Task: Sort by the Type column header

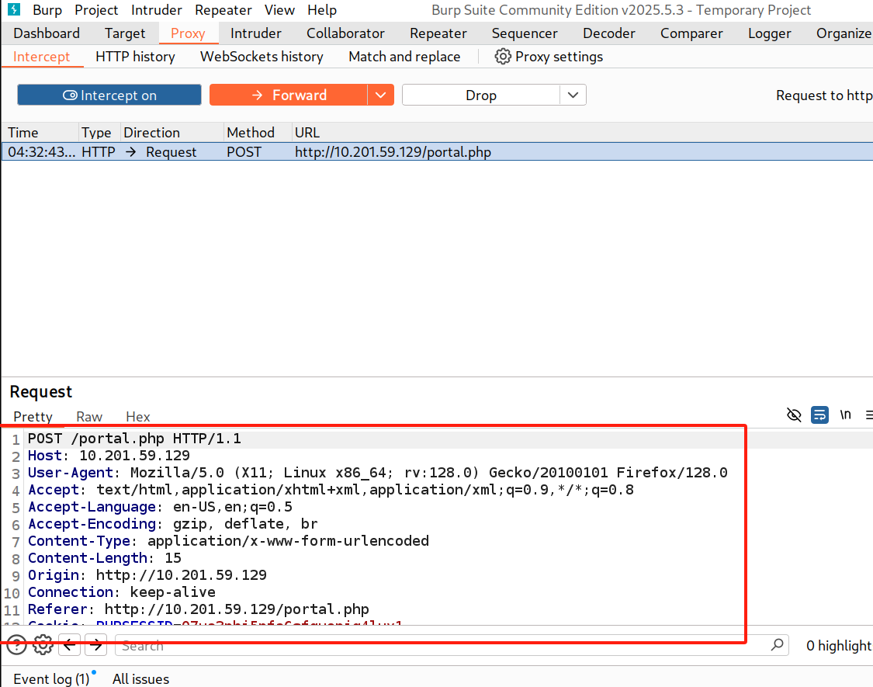Action: 99,133
